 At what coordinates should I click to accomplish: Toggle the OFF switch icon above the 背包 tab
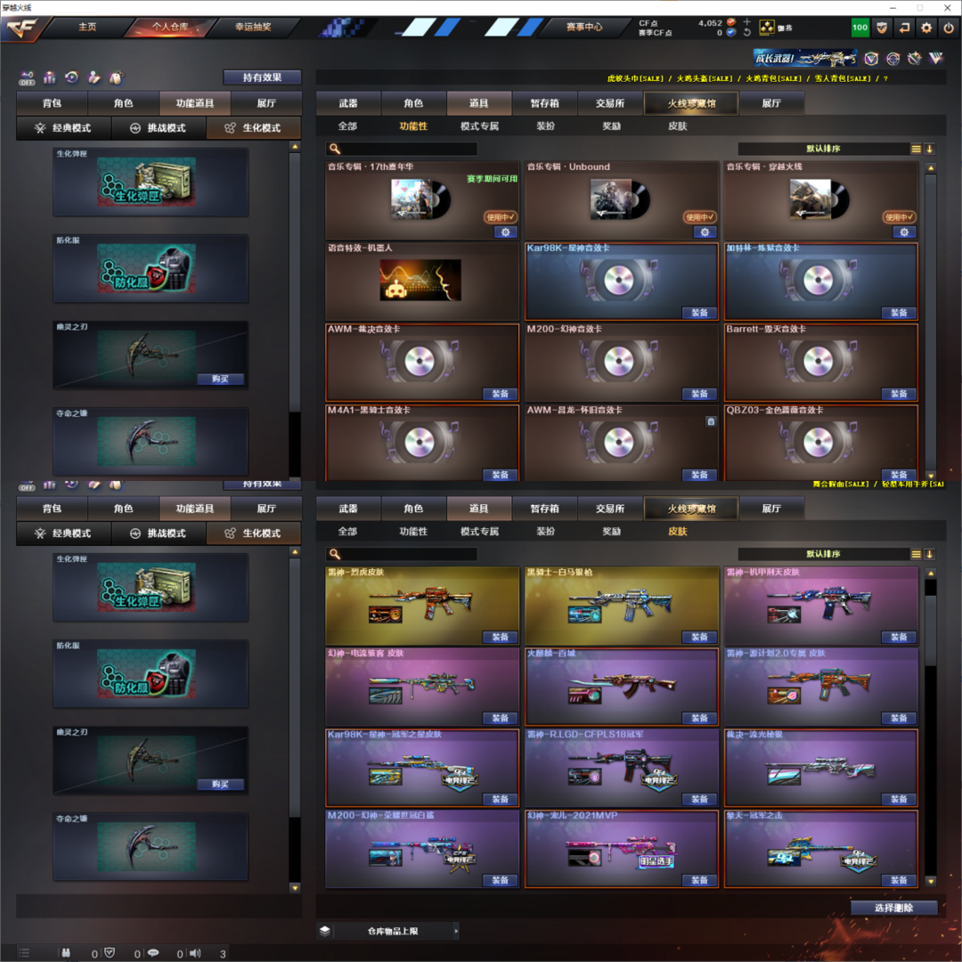coord(27,77)
